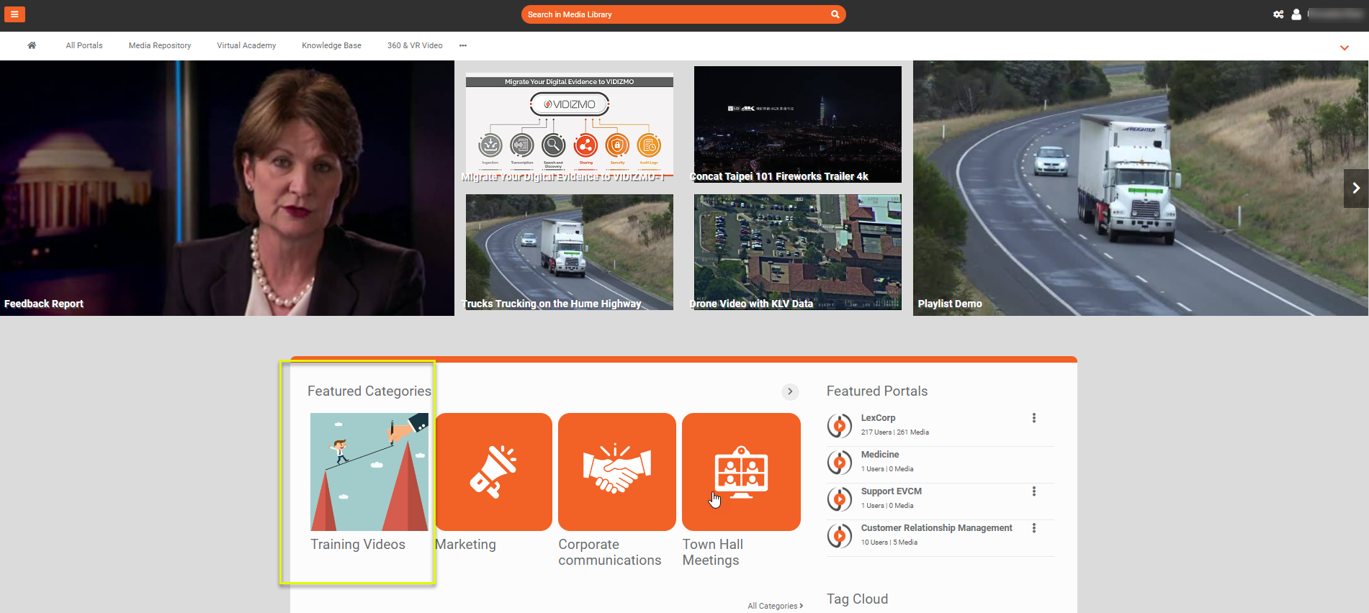The image size is (1369, 613).
Task: Expand the navigation bar chevron
Action: (x=1344, y=48)
